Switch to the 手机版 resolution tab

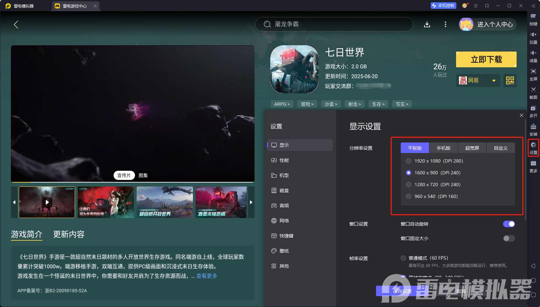(x=443, y=148)
